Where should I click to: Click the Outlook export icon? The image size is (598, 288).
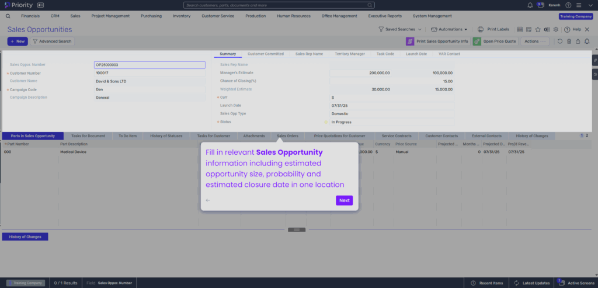pyautogui.click(x=547, y=29)
